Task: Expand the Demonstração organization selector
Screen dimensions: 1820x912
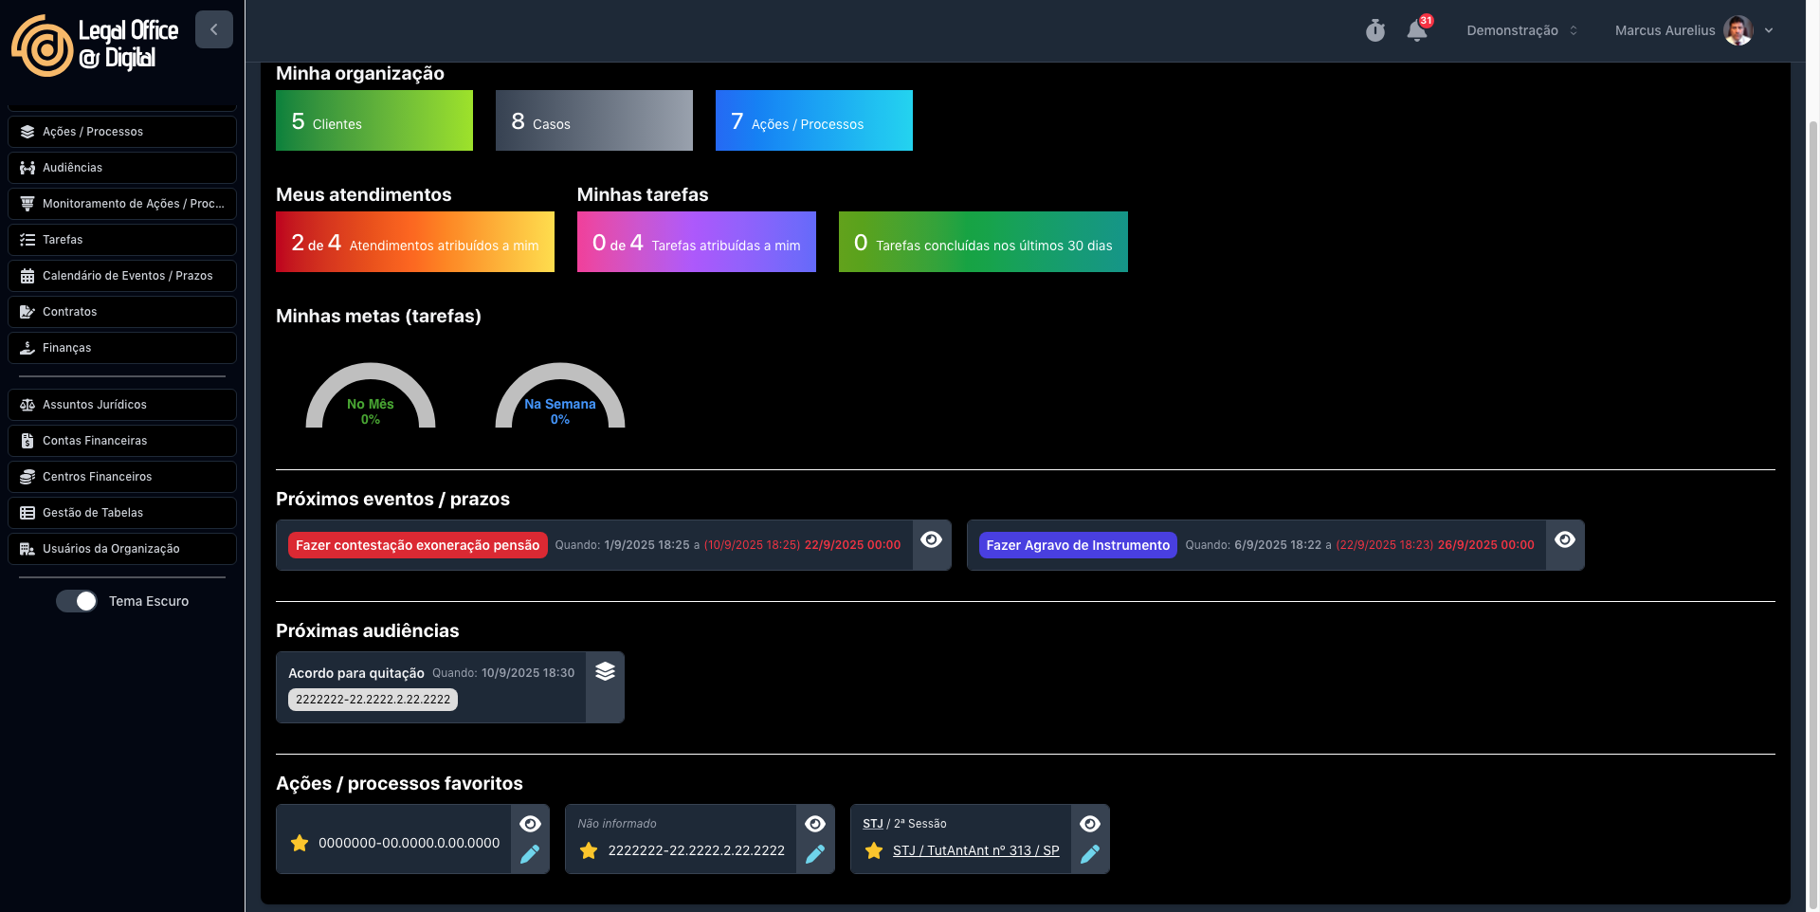Action: click(x=1521, y=30)
